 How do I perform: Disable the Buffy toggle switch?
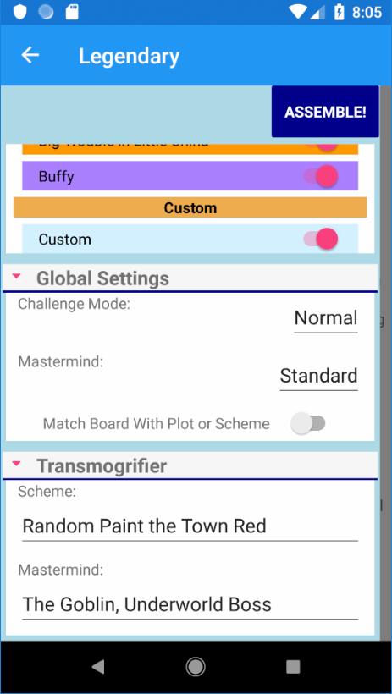[321, 176]
